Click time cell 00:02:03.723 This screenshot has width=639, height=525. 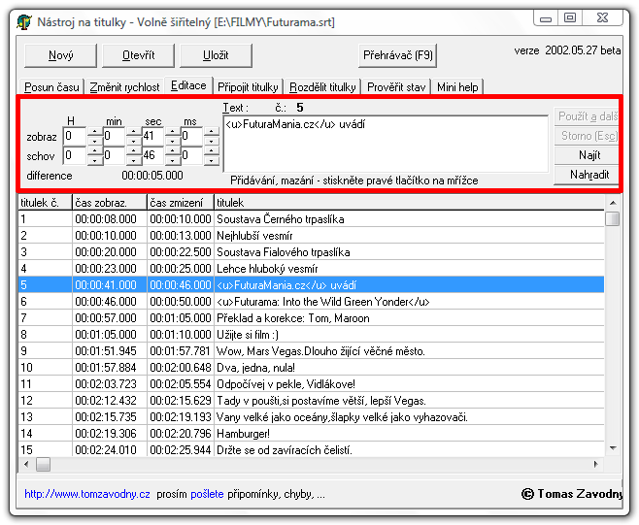coord(110,384)
